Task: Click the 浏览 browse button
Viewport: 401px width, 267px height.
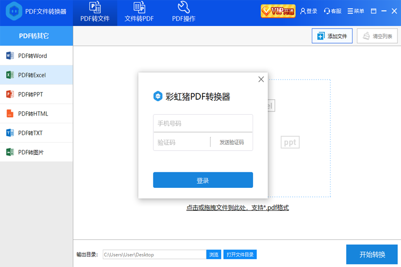Action: (214, 254)
